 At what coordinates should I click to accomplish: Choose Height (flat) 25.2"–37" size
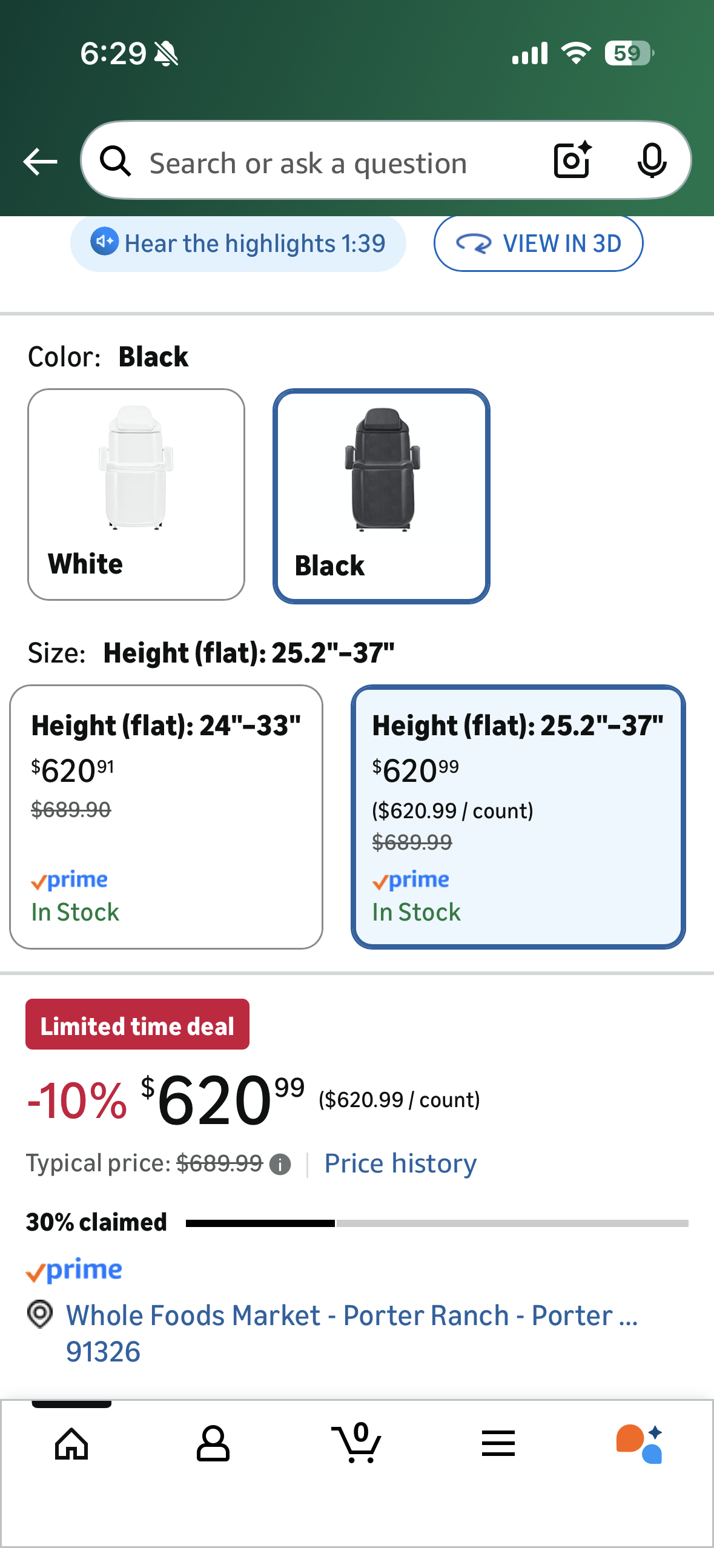click(518, 816)
